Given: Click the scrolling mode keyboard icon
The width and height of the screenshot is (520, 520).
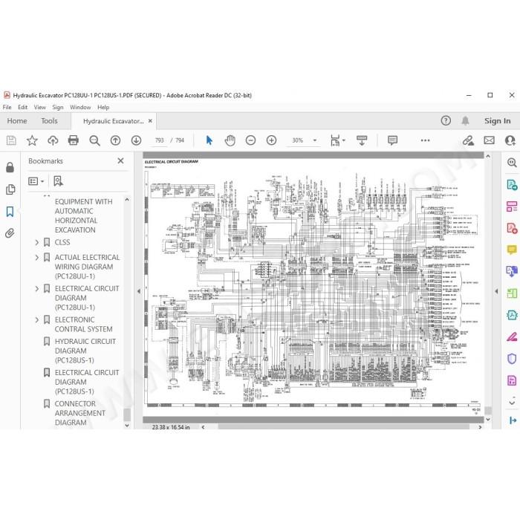Looking at the screenshot, I should coord(362,140).
